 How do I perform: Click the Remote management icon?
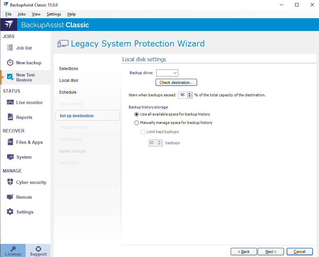pyautogui.click(x=10, y=197)
